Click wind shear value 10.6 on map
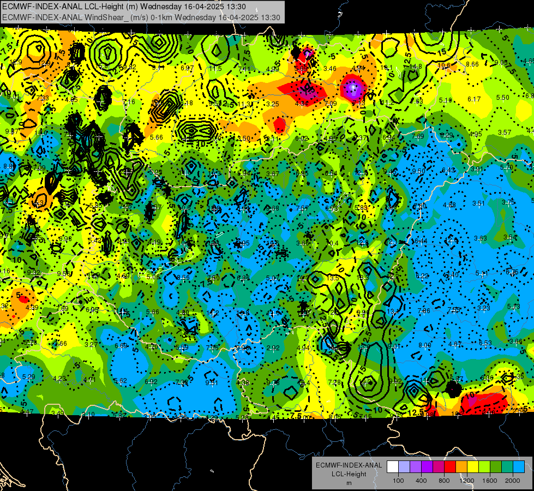 (x=444, y=65)
